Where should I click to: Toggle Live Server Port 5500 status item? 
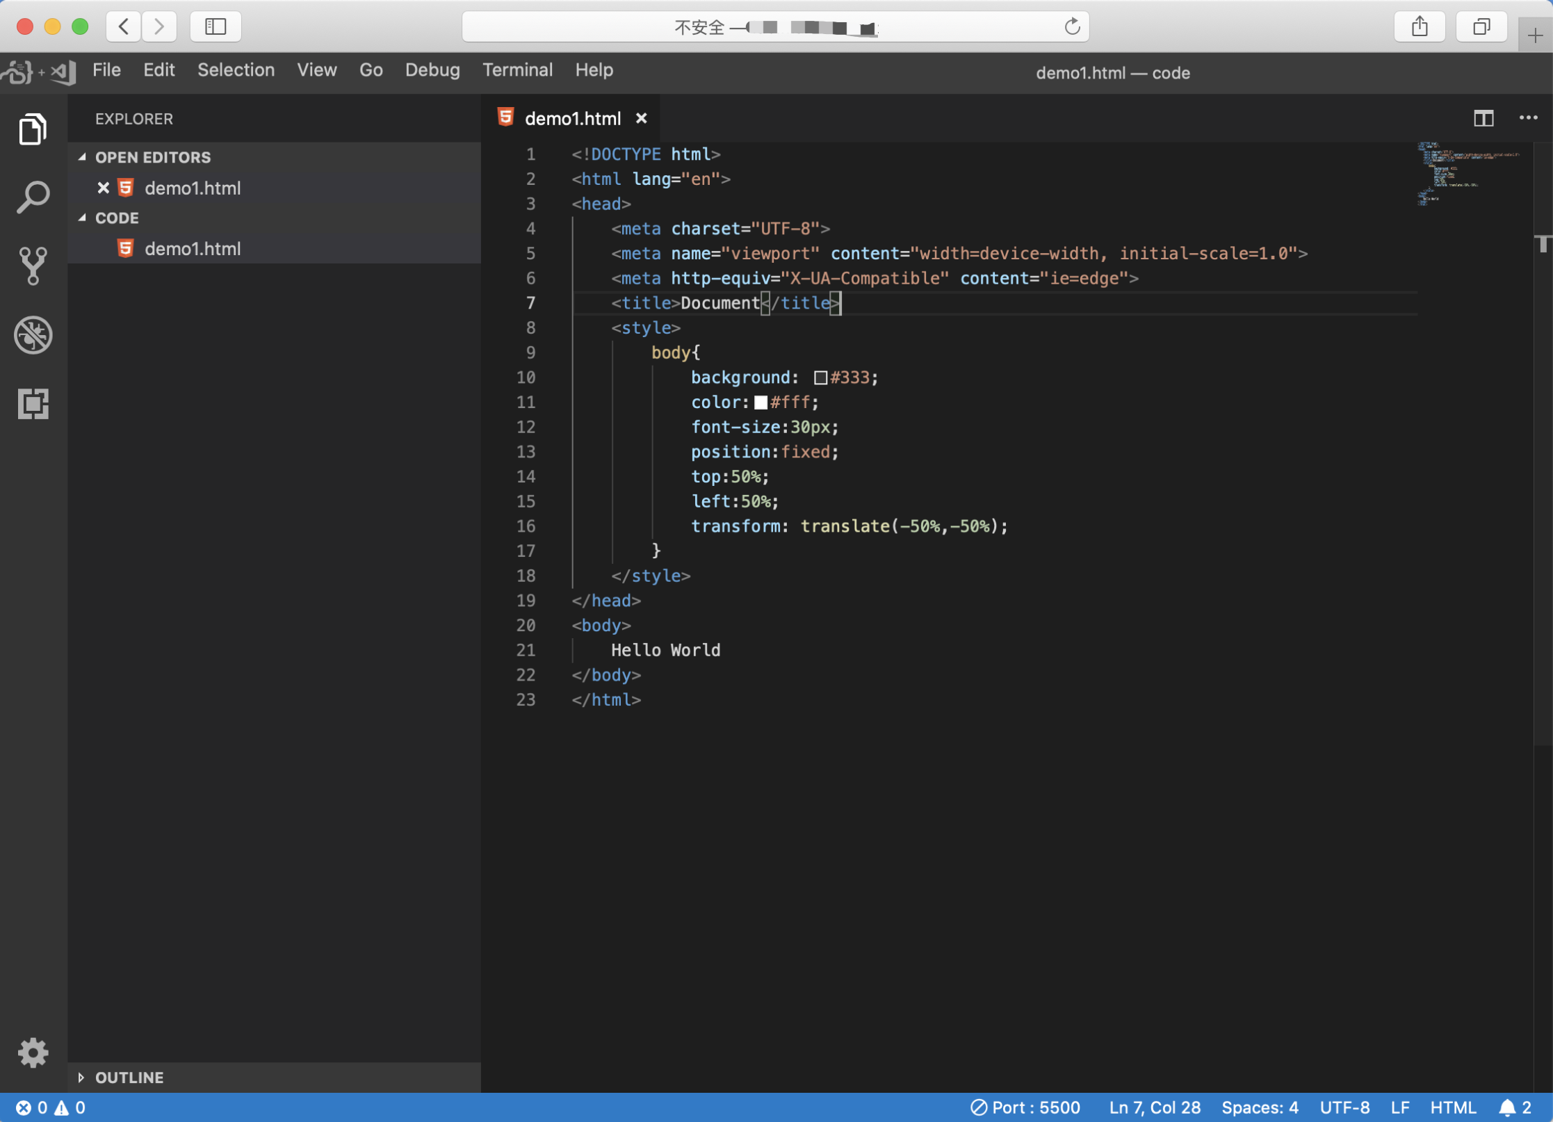click(x=1025, y=1107)
